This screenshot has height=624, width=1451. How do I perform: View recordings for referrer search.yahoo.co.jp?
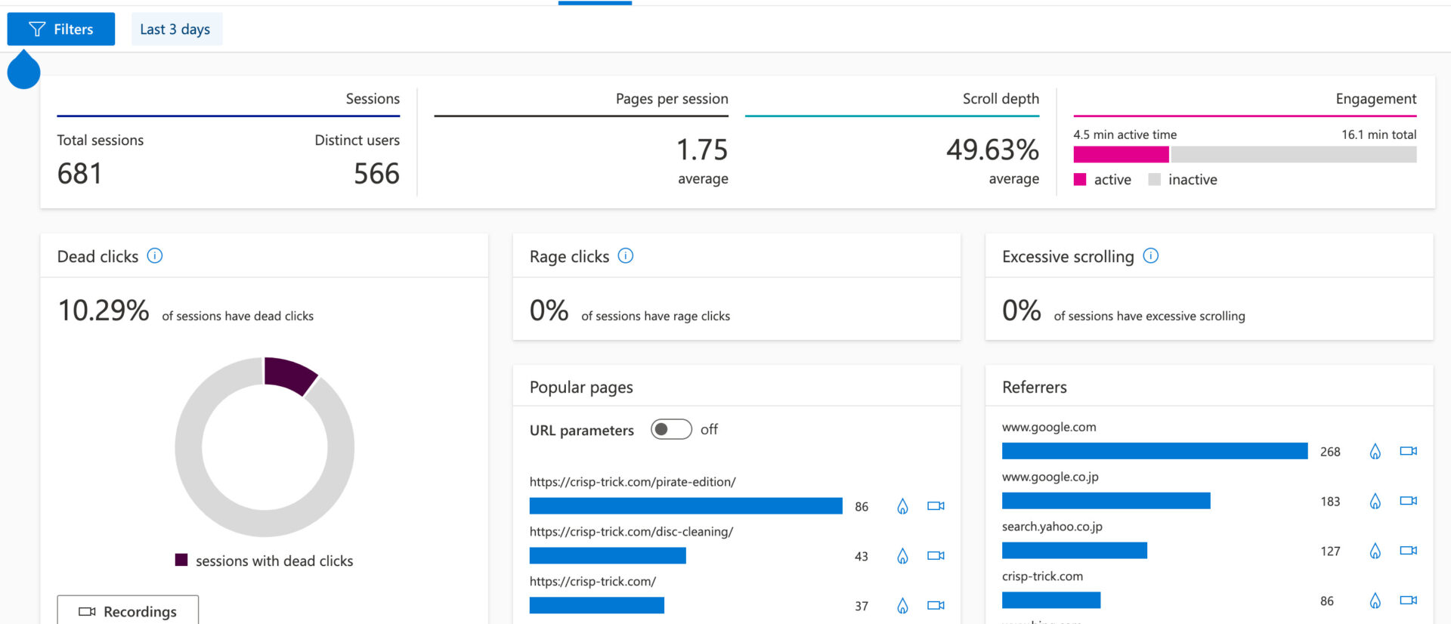pos(1409,551)
